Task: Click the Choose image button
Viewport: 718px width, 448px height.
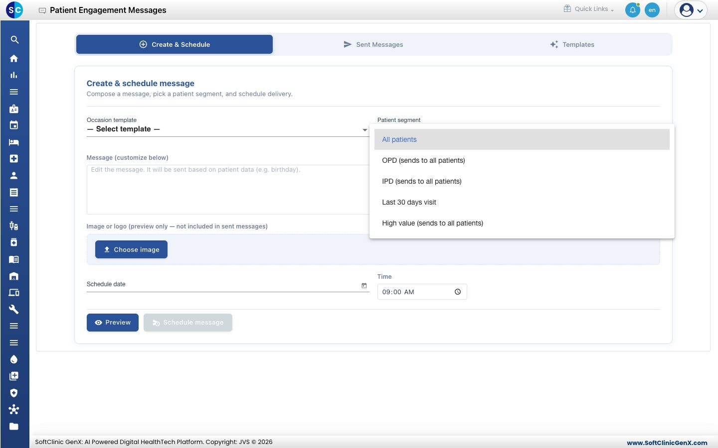Action: (x=131, y=249)
